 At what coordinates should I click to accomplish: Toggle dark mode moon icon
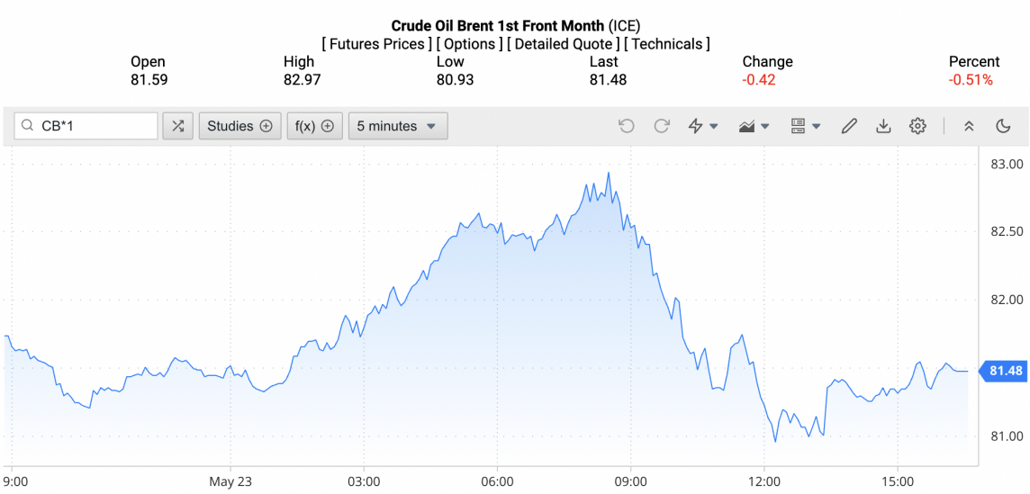tap(1003, 126)
